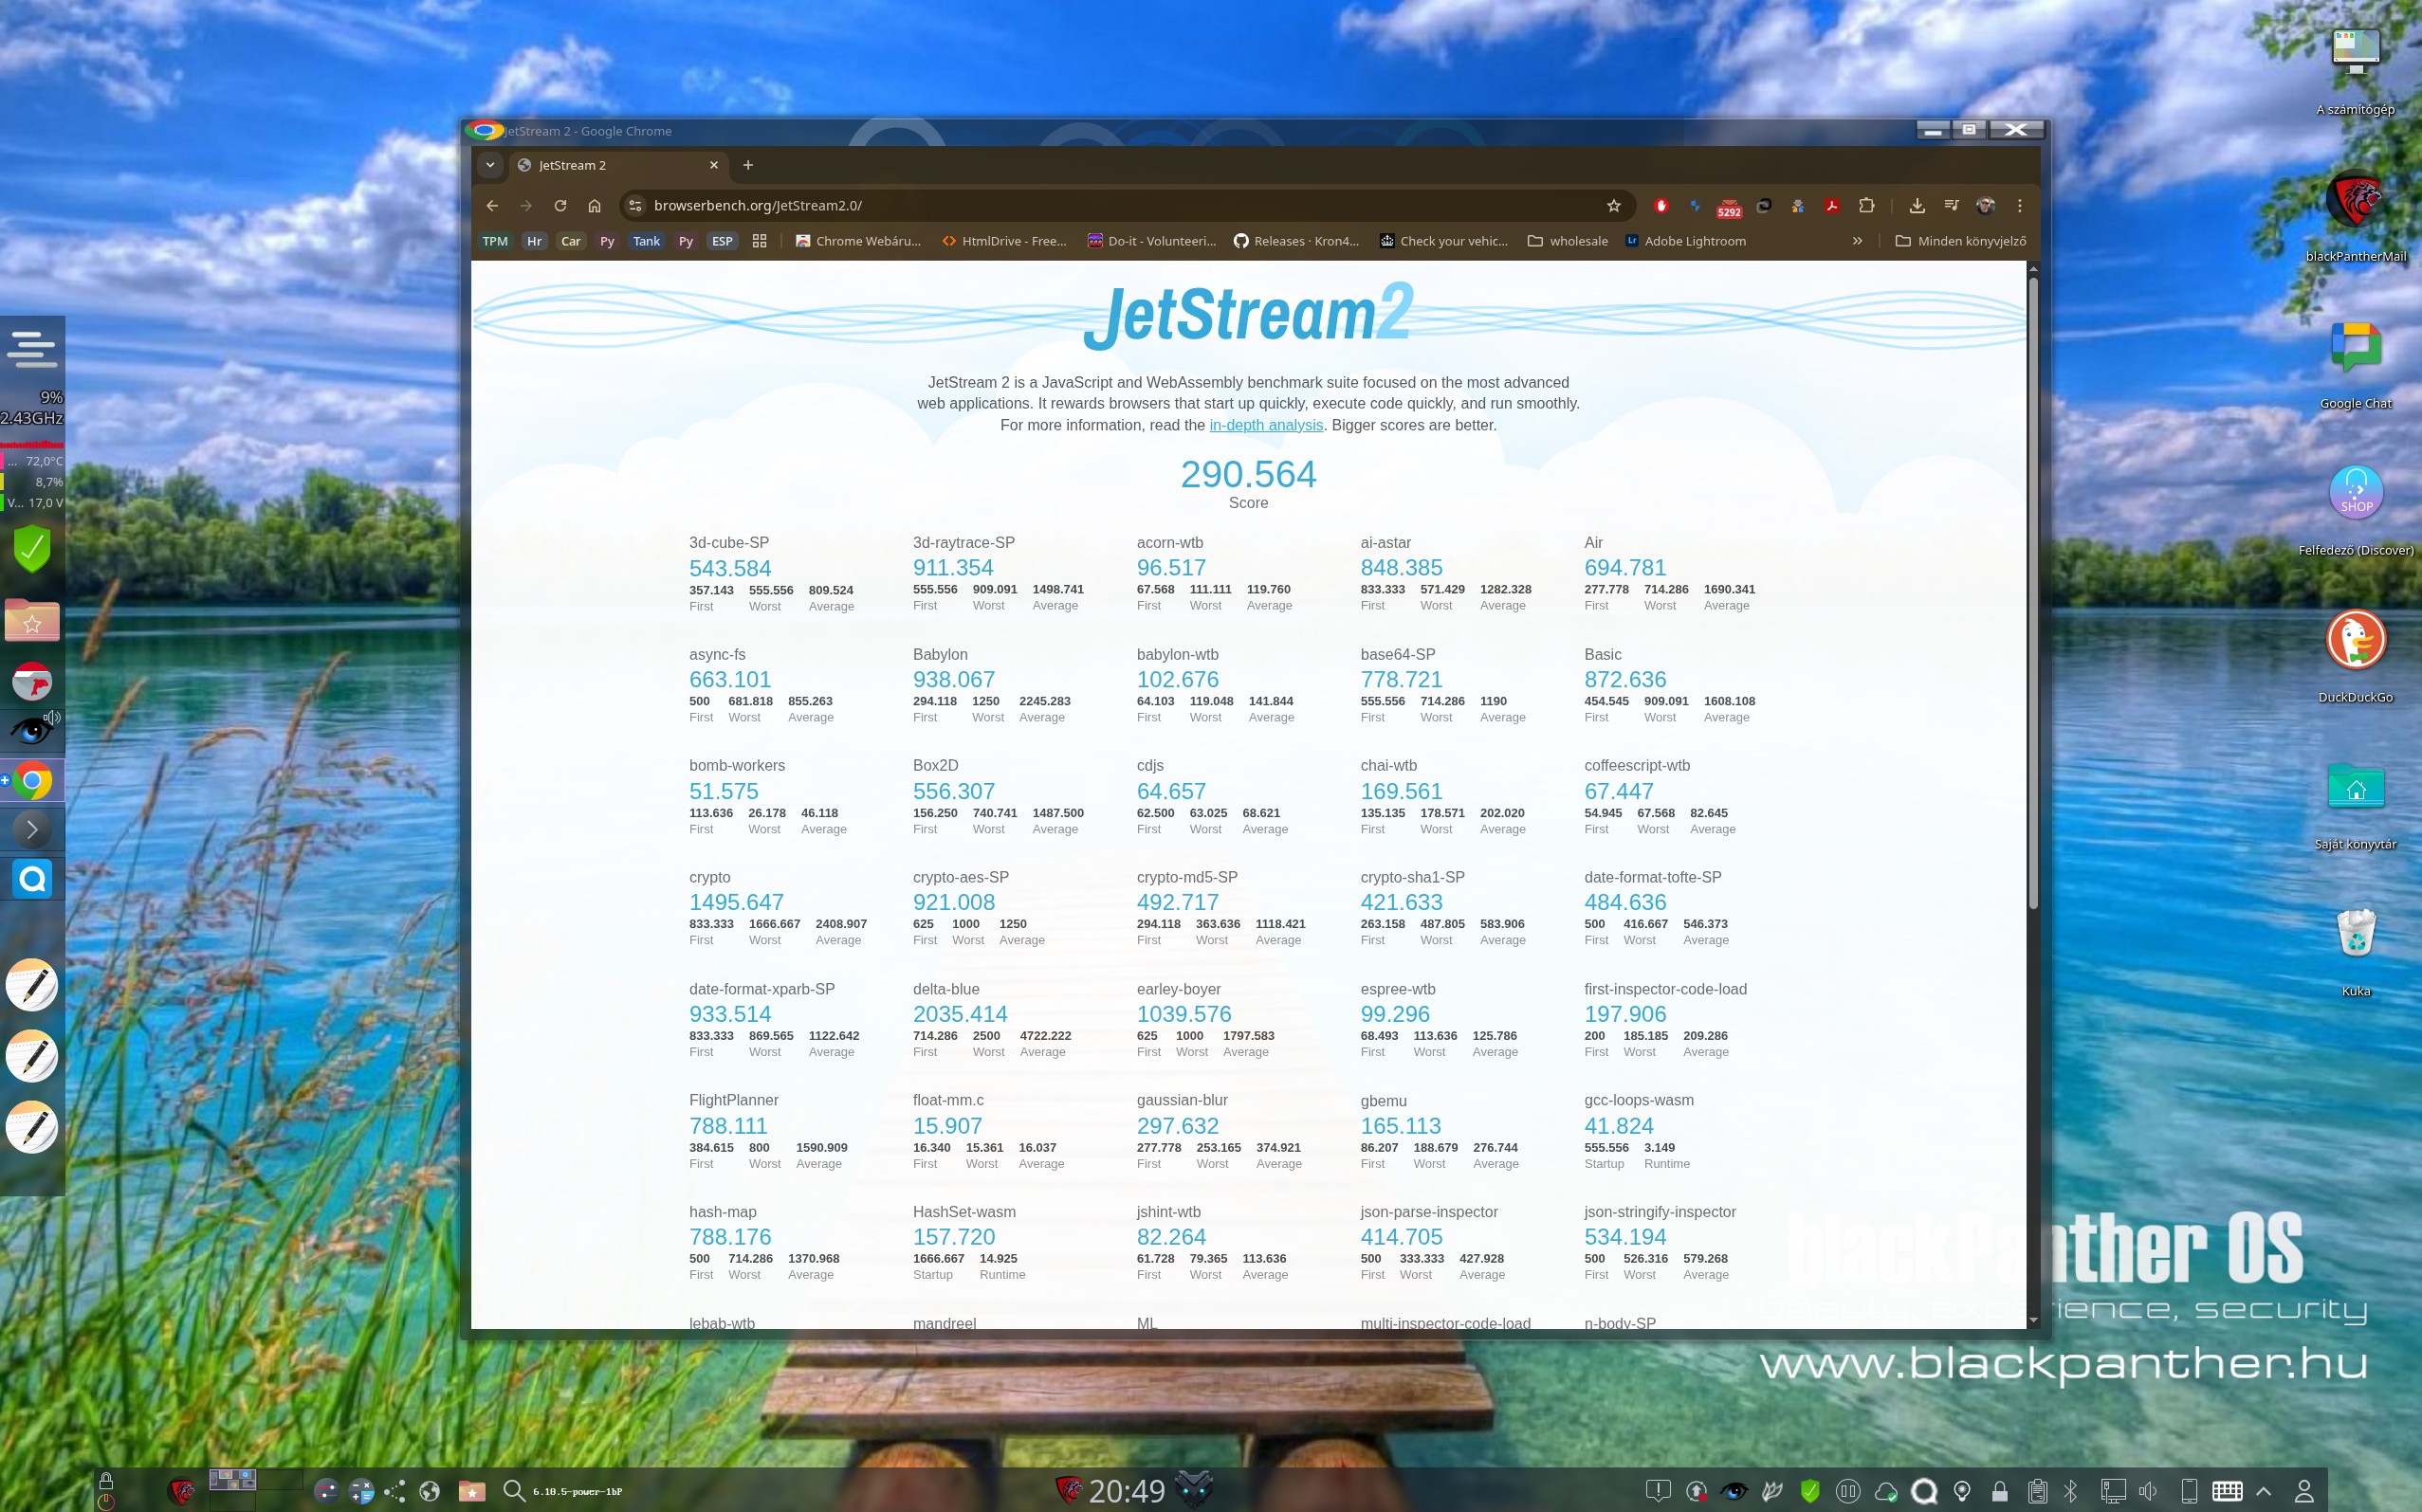Screen dimensions: 2422x1512
Task: Click the browser home button
Action: (595, 205)
